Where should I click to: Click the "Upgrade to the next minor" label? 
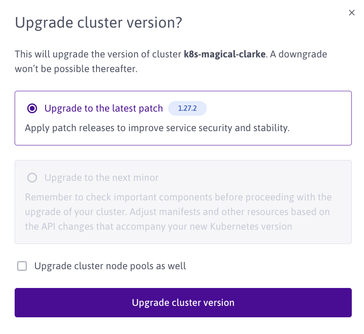coord(101,178)
